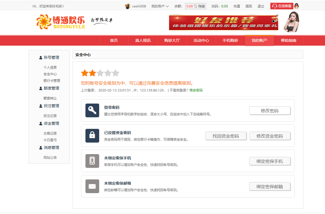Open QQ contact via top-right QQ icon
This screenshot has width=325, height=214.
[x=296, y=6]
